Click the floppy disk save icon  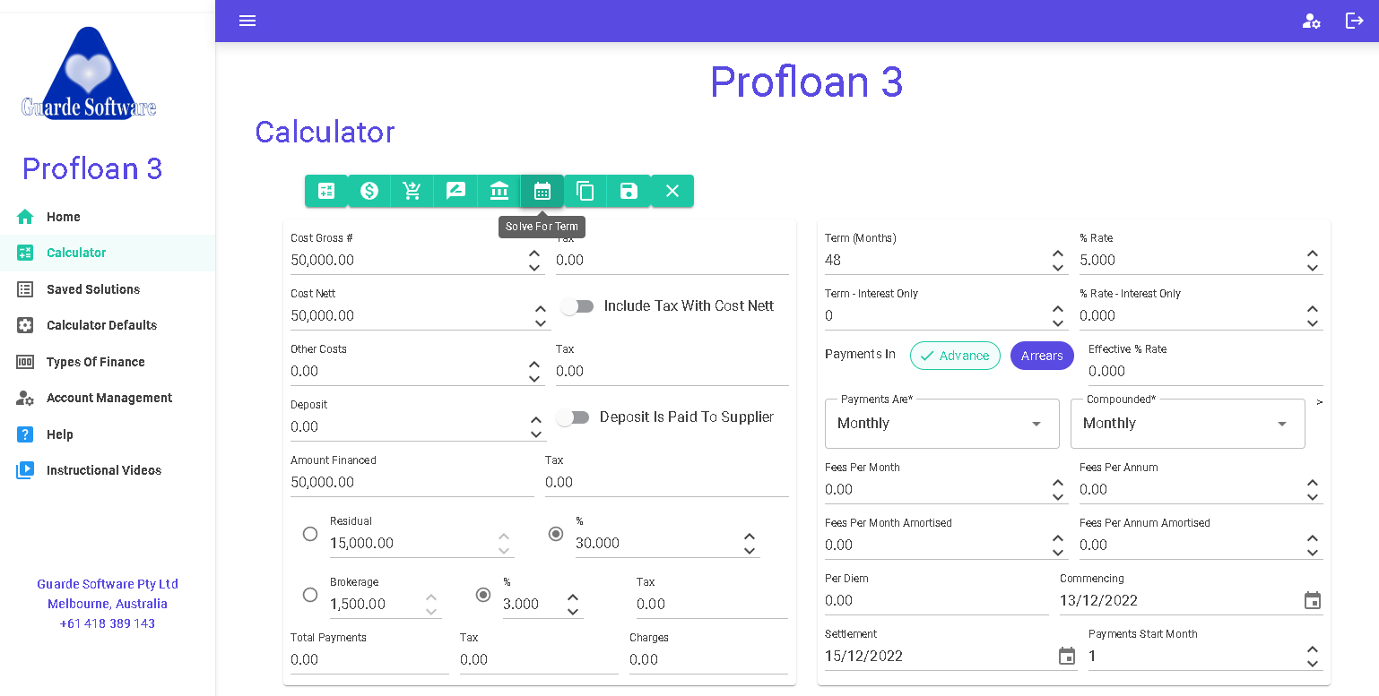tap(629, 191)
